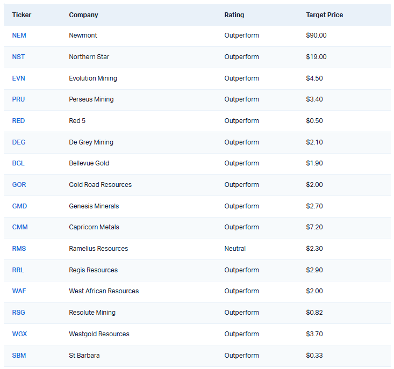Open the CMM ticker link
This screenshot has height=369, width=394.
(20, 227)
